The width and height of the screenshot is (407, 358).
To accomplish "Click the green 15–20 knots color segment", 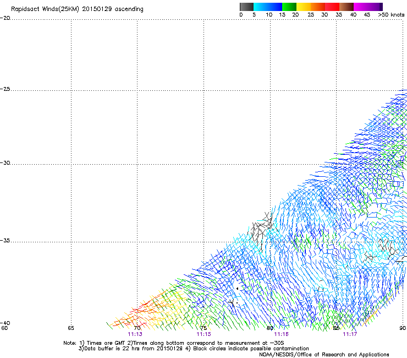I will [x=289, y=7].
